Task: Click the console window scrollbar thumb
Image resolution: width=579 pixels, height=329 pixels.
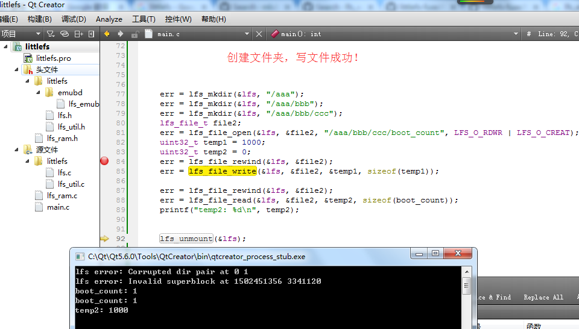Action: coord(466,285)
